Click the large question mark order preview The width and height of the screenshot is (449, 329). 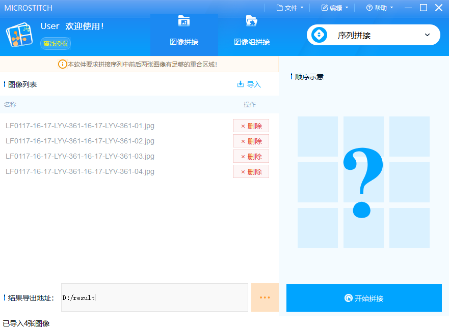click(363, 182)
